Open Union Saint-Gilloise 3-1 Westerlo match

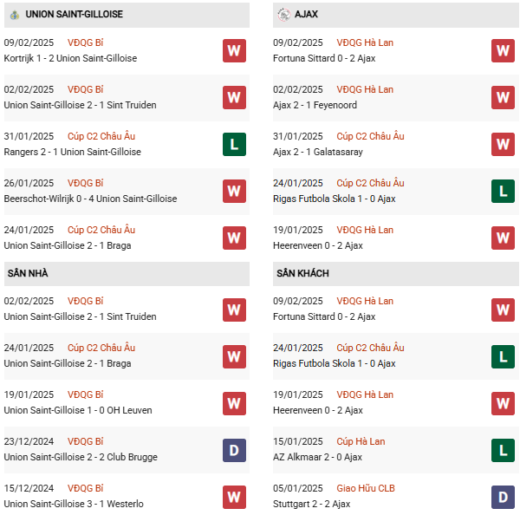74,504
